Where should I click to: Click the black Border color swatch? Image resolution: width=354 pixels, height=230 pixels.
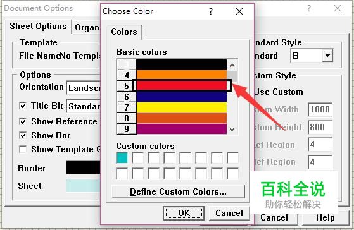(84, 167)
